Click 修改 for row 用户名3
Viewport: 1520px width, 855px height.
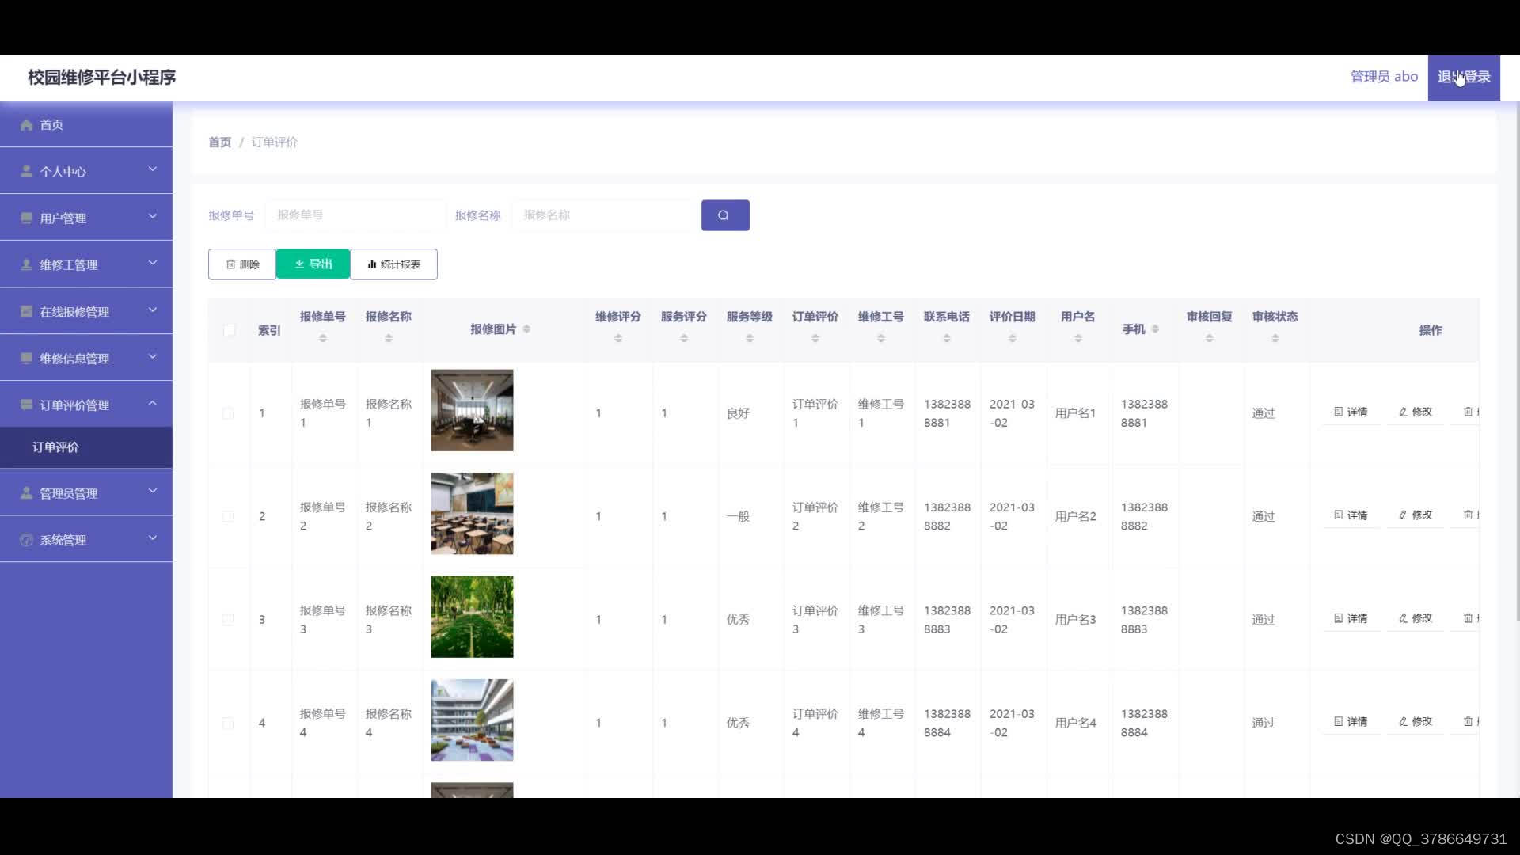pyautogui.click(x=1415, y=618)
